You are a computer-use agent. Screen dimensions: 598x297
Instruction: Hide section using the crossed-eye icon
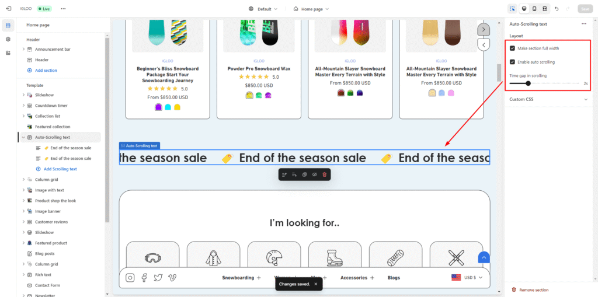[x=314, y=174]
